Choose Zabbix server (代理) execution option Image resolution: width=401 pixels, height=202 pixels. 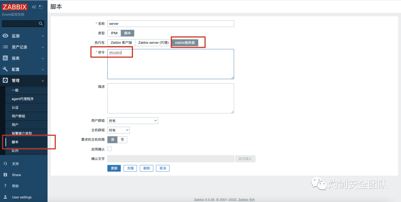point(153,43)
